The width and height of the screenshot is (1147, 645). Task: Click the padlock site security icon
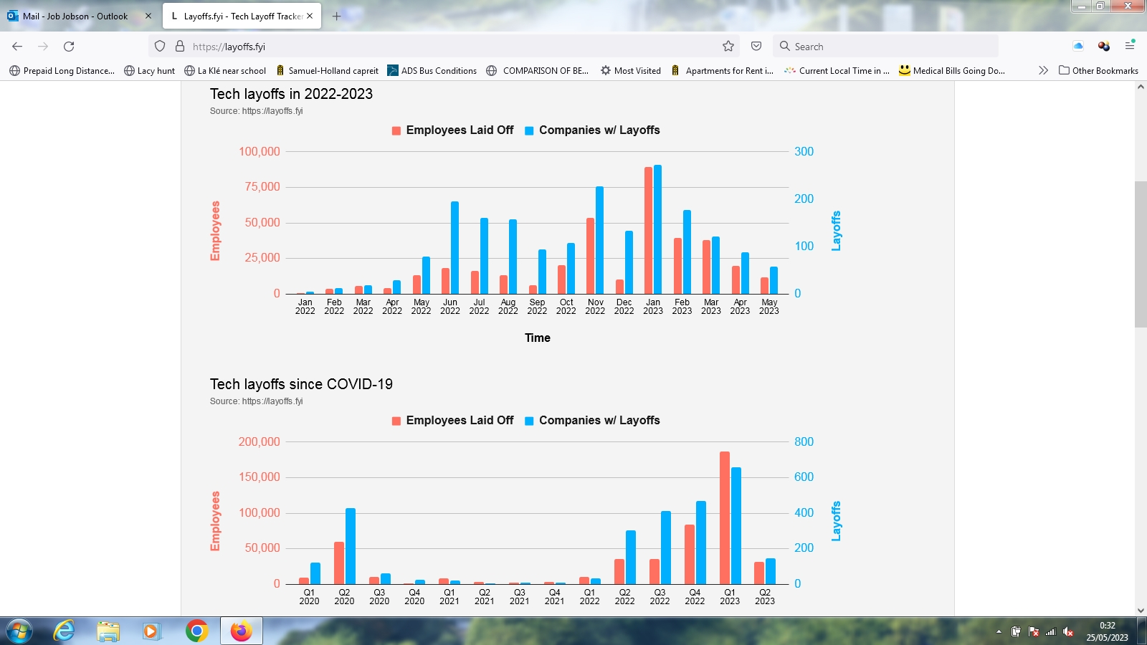click(180, 47)
